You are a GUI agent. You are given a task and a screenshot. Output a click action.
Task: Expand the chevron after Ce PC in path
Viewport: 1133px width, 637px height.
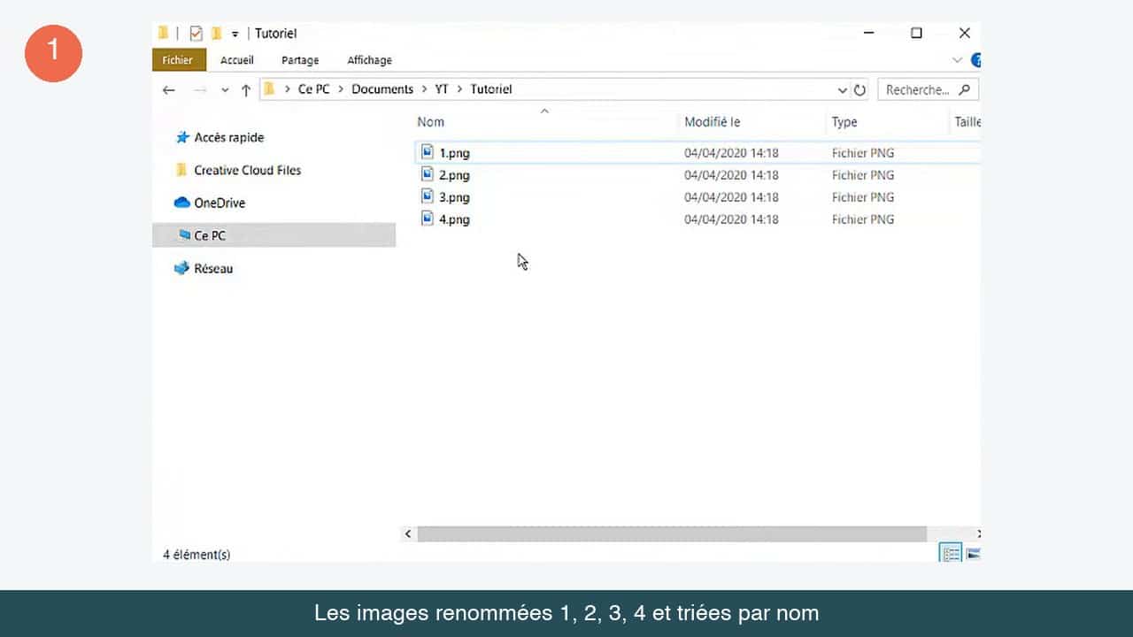341,89
